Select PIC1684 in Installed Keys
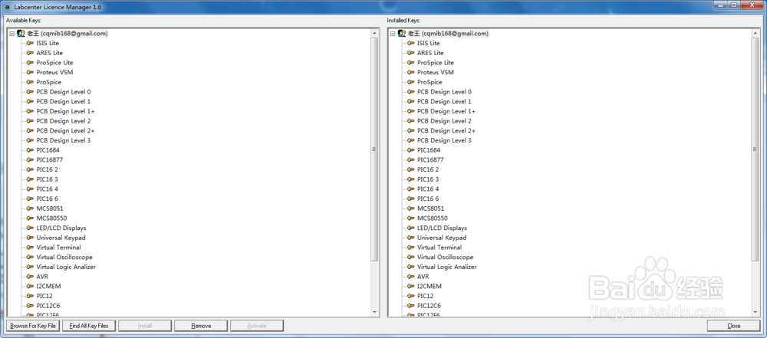The height and width of the screenshot is (338, 767). [x=429, y=150]
